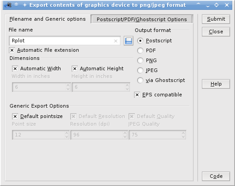Uncheck Default pointsize option
Viewport: 235px width, 186px height.
tap(15, 116)
